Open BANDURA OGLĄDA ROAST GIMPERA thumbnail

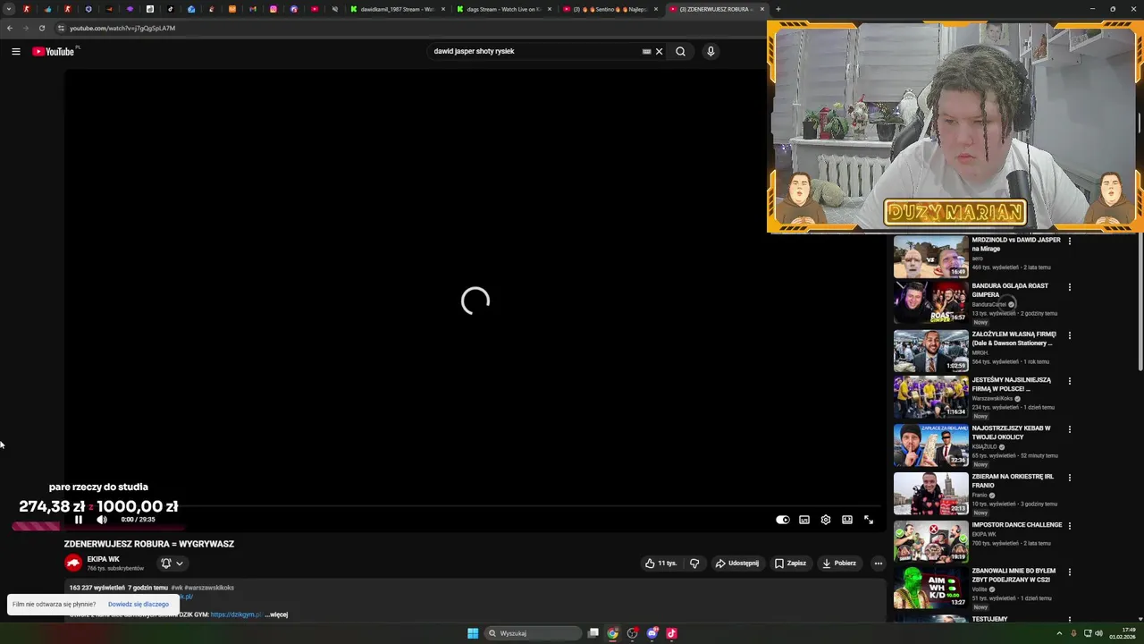(930, 303)
